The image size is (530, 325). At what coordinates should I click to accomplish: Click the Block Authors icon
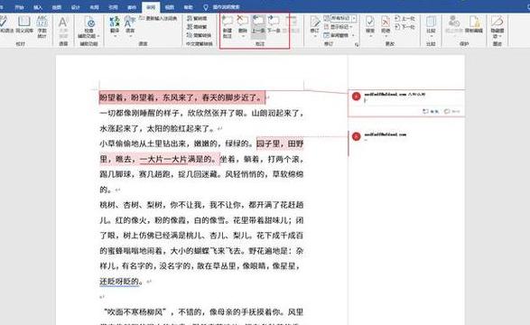coord(453,24)
